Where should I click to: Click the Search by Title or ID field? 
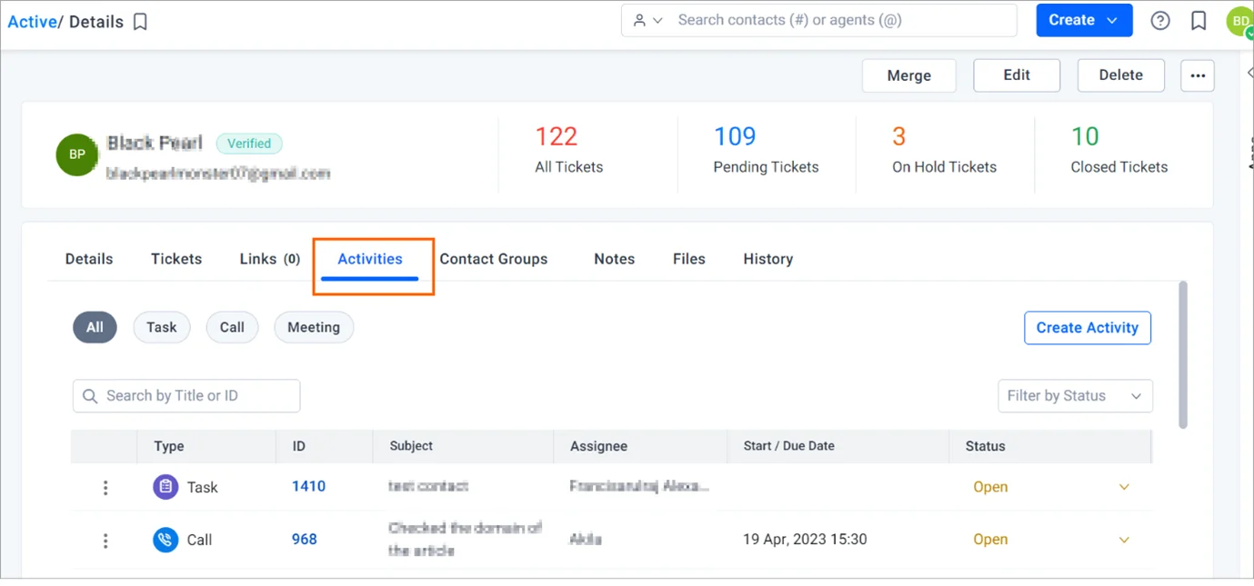(186, 395)
